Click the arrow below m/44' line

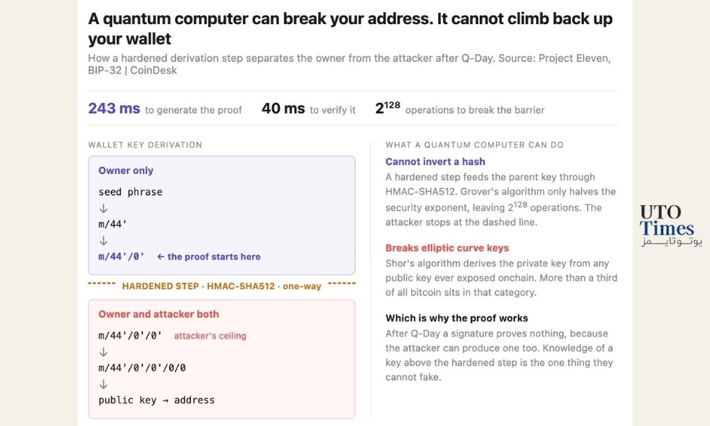[x=103, y=241]
